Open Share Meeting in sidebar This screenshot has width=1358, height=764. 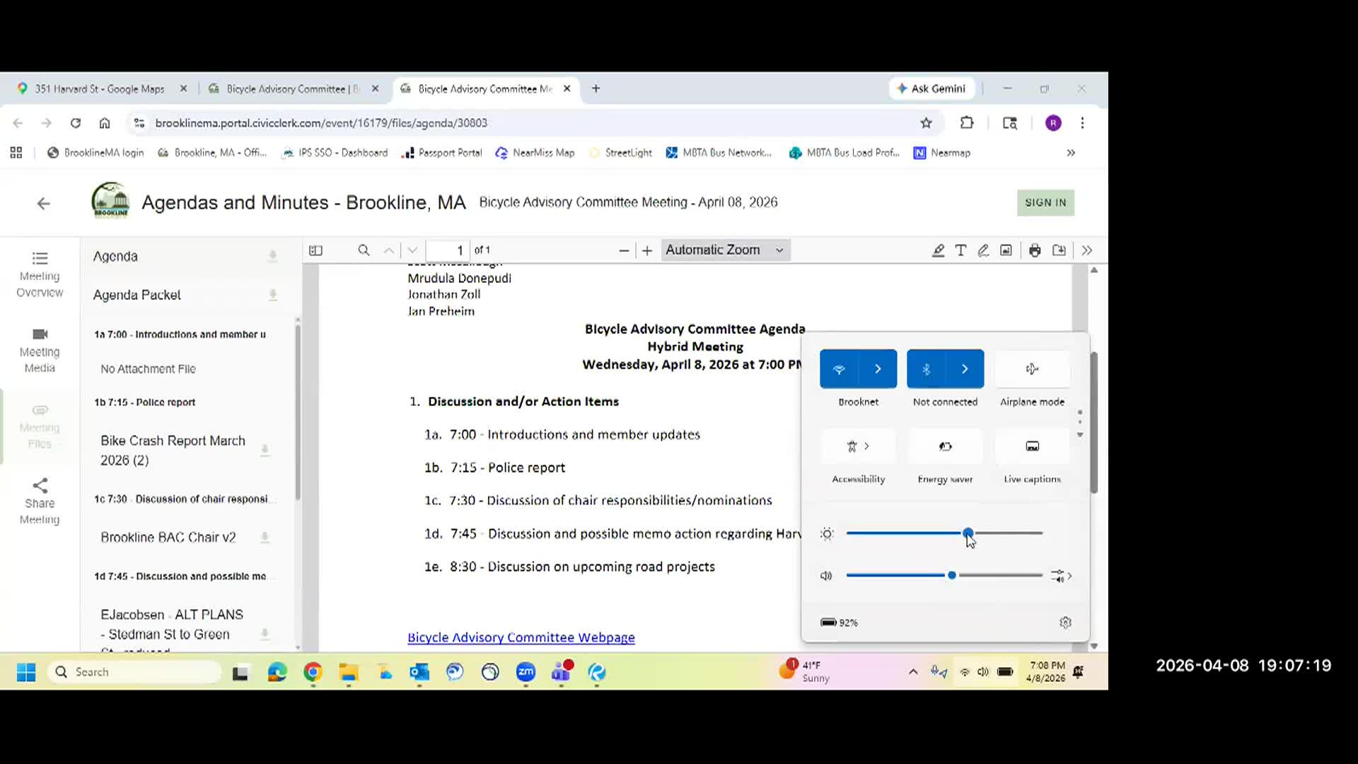(x=40, y=501)
